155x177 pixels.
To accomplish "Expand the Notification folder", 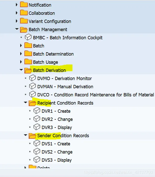I will [x=17, y=5].
